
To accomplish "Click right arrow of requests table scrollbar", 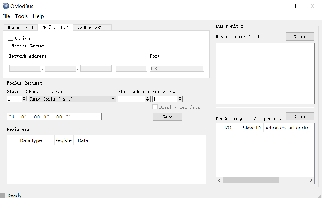I will coord(311,180).
